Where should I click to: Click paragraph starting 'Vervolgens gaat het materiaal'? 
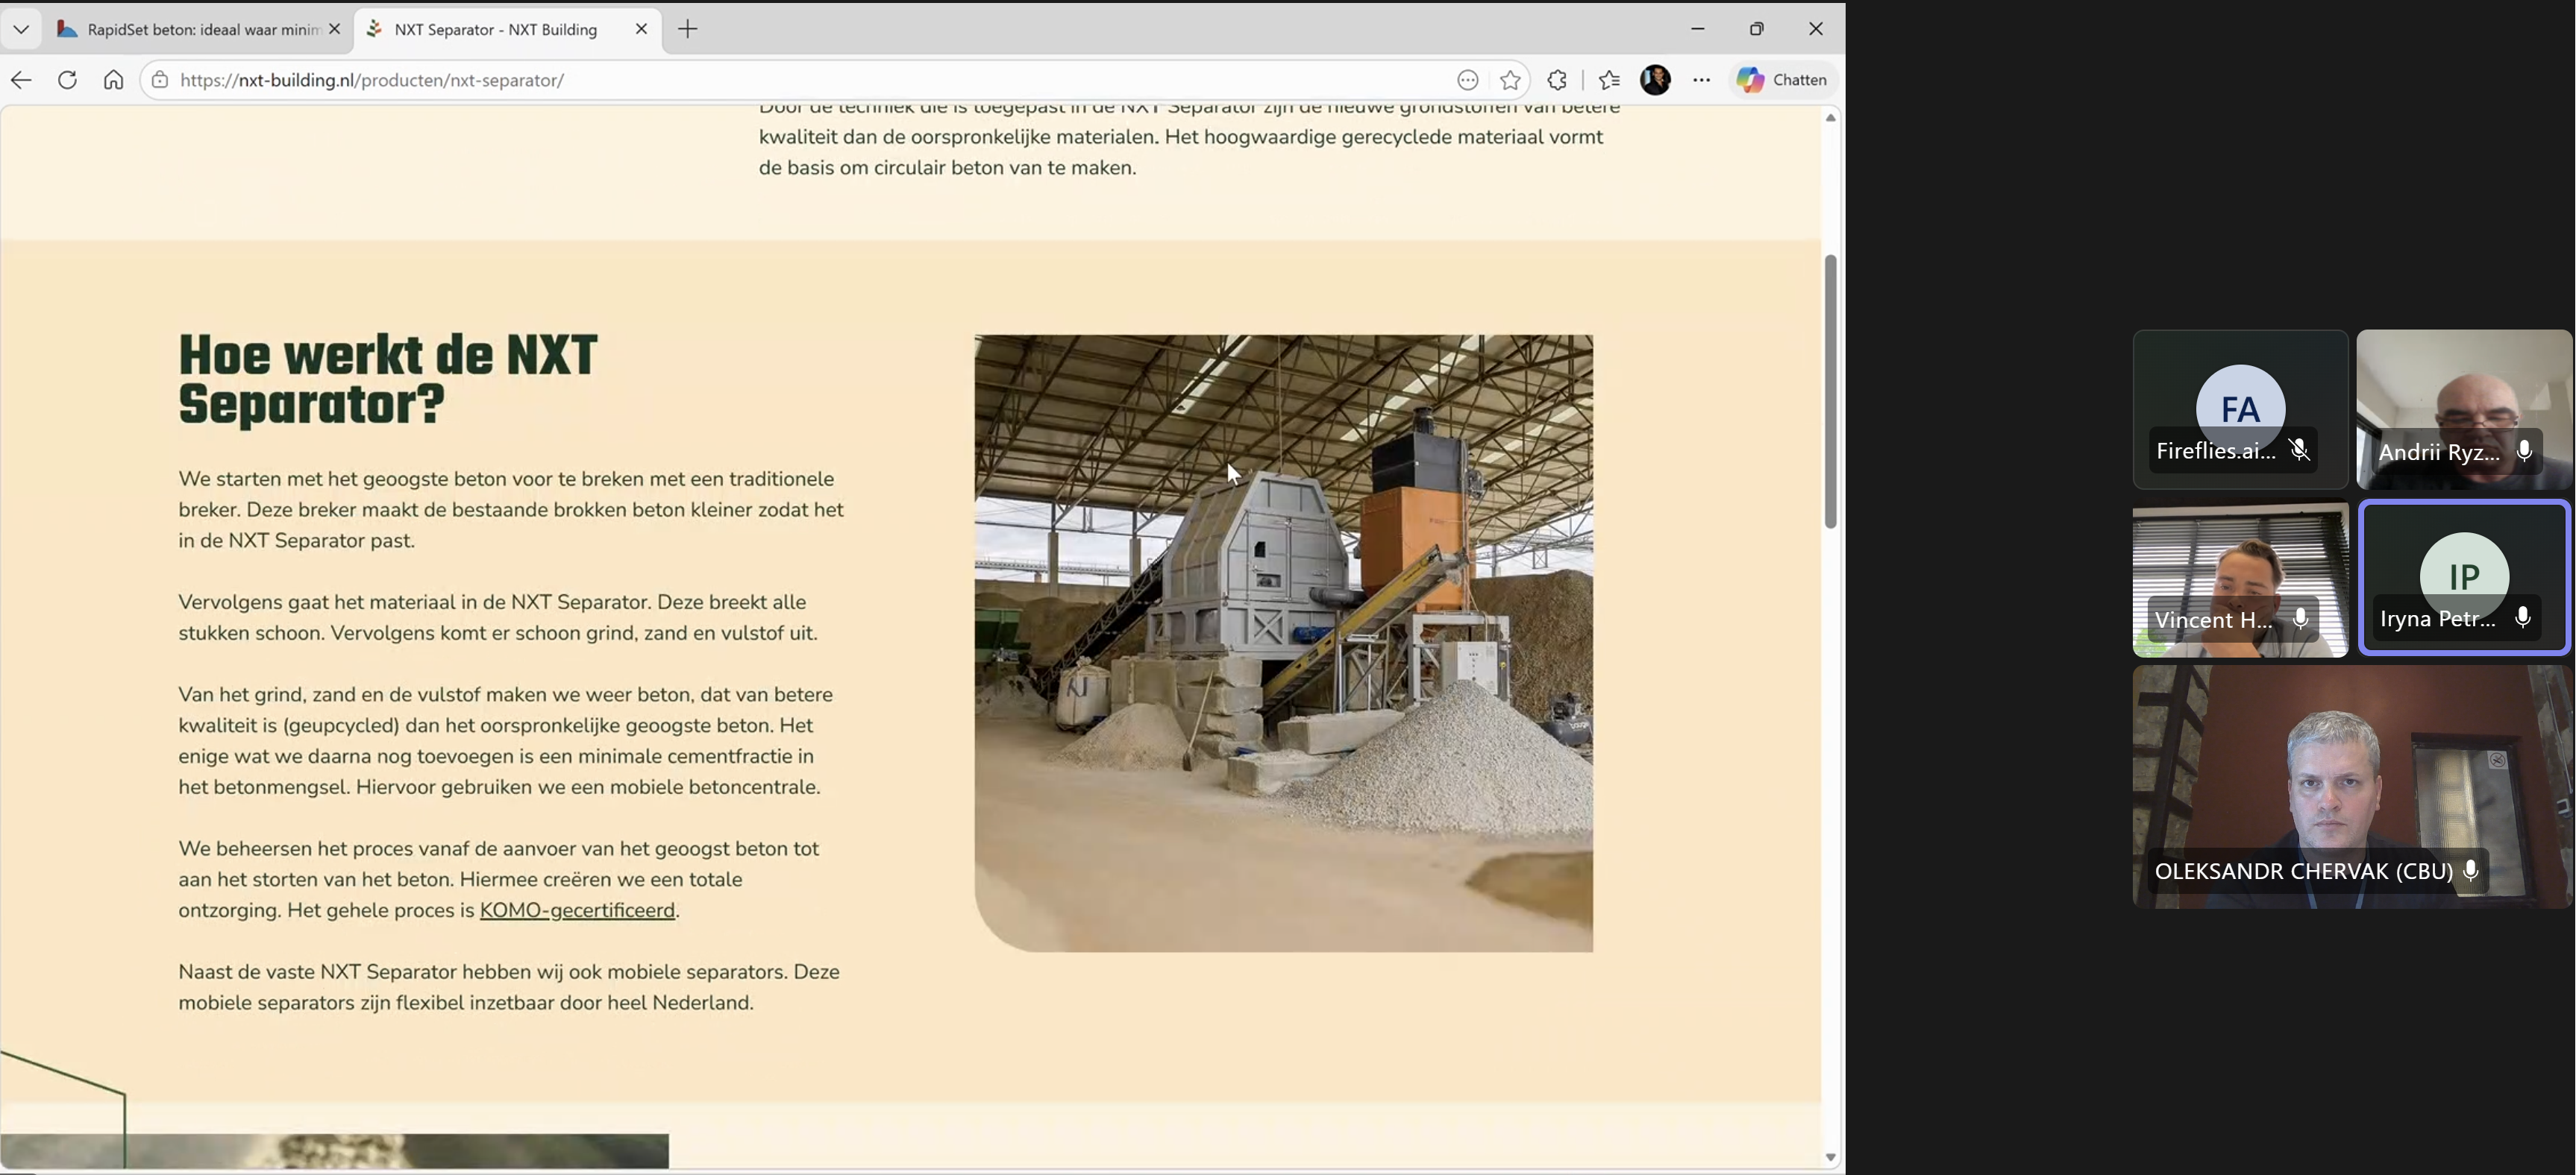(x=498, y=617)
